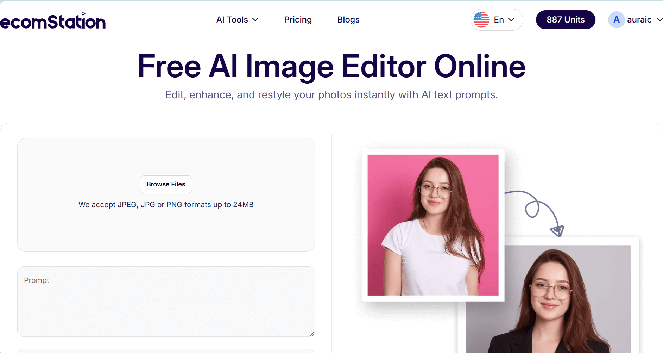The image size is (663, 353).
Task: Click the 'Edit, enhance, and restyle' subtitle
Action: [331, 95]
